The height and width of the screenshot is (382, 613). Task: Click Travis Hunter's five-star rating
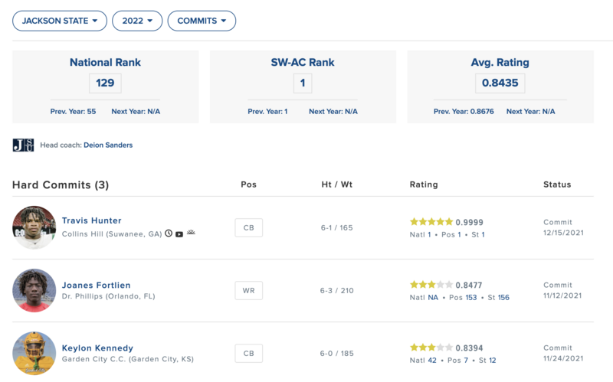point(431,222)
